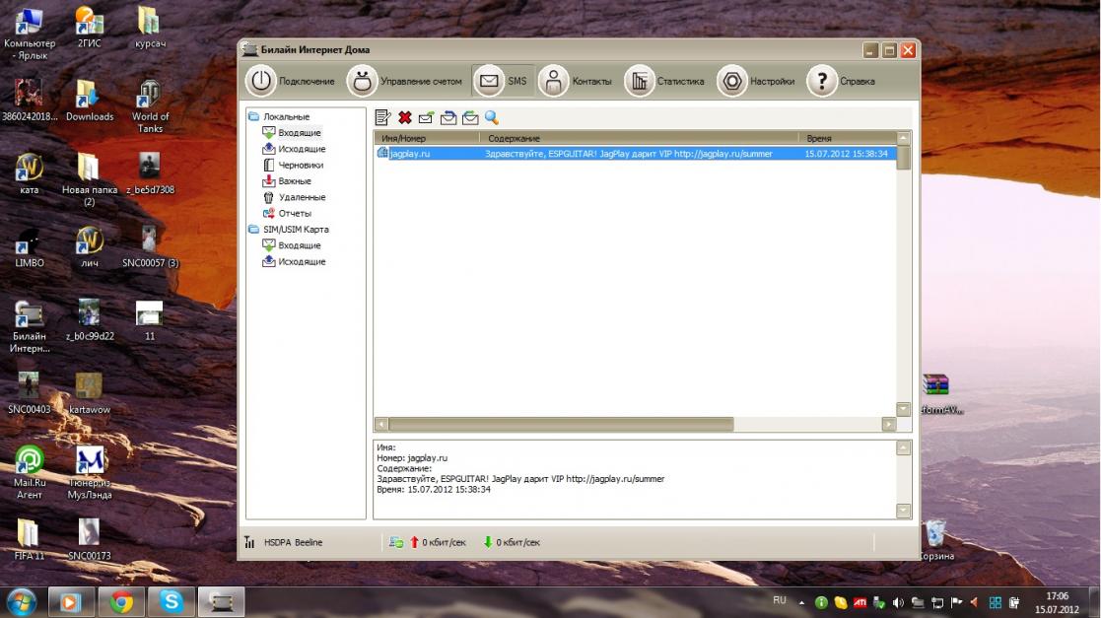Click the red X delete message icon
The image size is (1101, 618).
405,117
